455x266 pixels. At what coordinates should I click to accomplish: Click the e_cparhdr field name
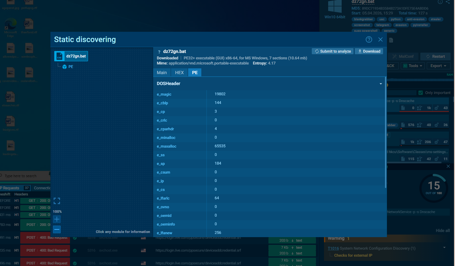(x=165, y=129)
